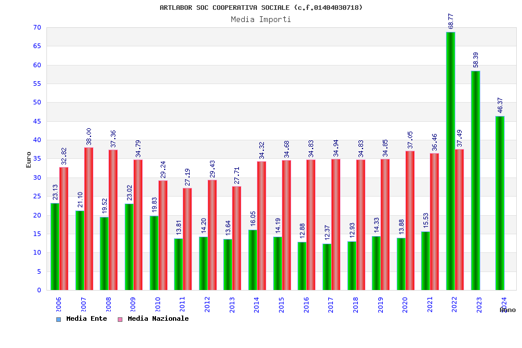Viewport: 522px width, 348px height.
Task: Click the 46.37 value label
Action: click(500, 105)
